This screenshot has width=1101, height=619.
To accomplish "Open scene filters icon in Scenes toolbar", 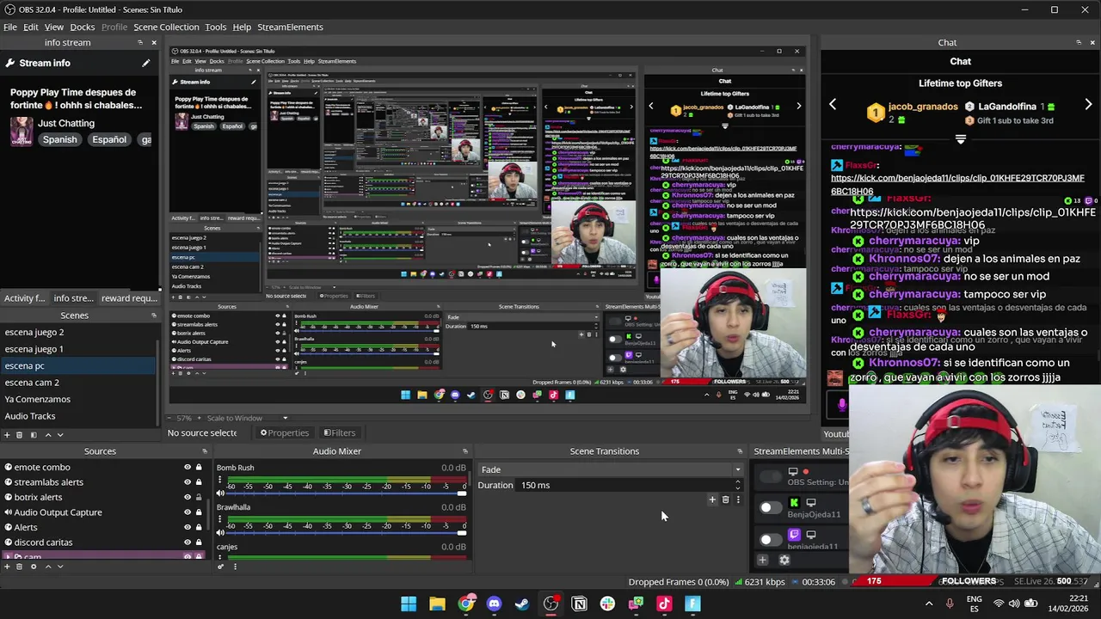I will click(x=34, y=435).
